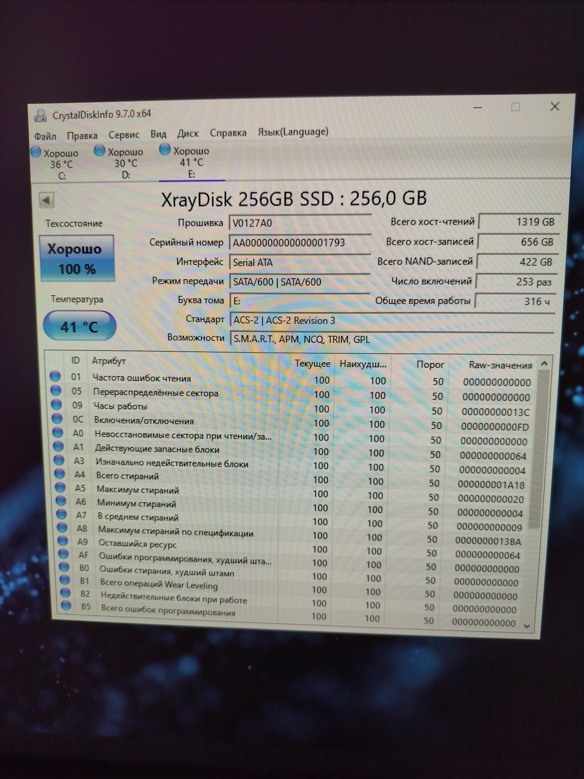Click blue status dot for attribute 0C
Image resolution: width=584 pixels, height=779 pixels.
pyautogui.click(x=57, y=418)
